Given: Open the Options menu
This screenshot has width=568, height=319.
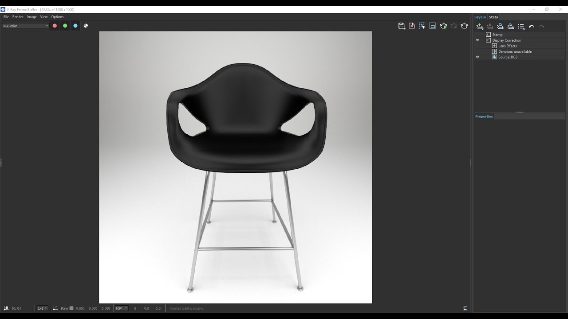Looking at the screenshot, I should 57,17.
